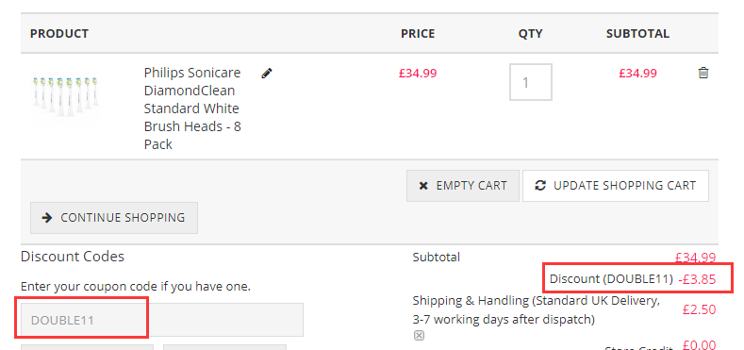Open Philips Sonicare DiamondClean product link
744x350 pixels.
point(192,108)
